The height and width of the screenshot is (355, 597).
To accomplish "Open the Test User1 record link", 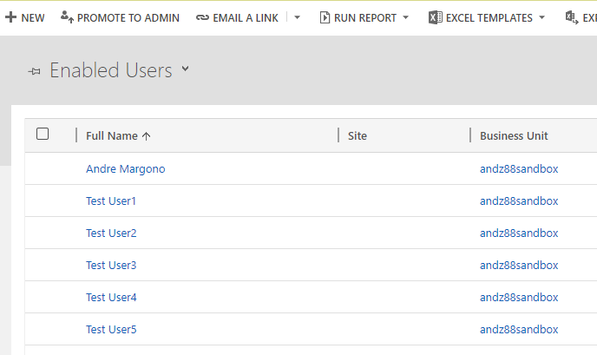I will coord(111,201).
